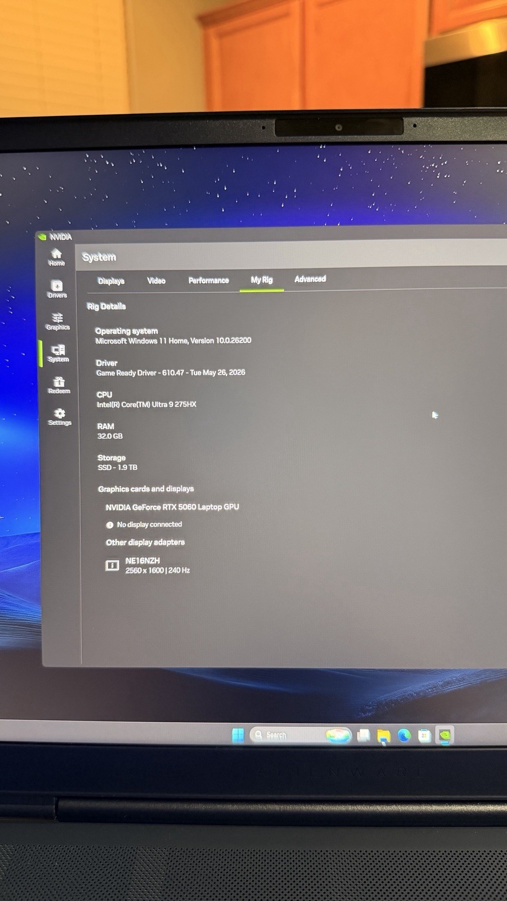This screenshot has height=901, width=507.
Task: Click the Other display adapters label
Action: click(x=145, y=542)
